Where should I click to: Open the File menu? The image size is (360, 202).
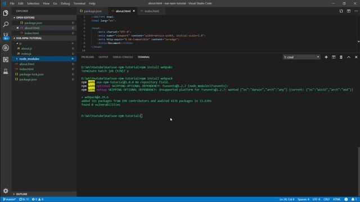click(12, 3)
